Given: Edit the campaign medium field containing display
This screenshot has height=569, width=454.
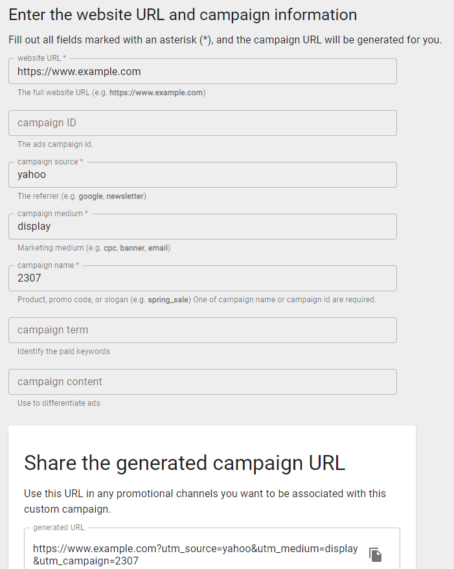Looking at the screenshot, I should pyautogui.click(x=203, y=227).
